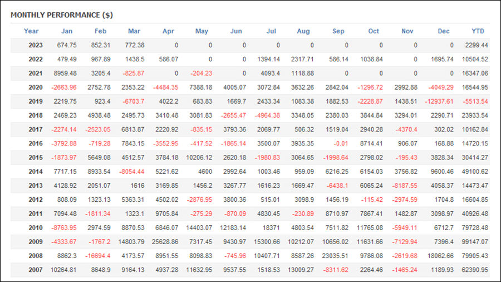
Task: Select the 2019 year row label
Action: (36, 101)
